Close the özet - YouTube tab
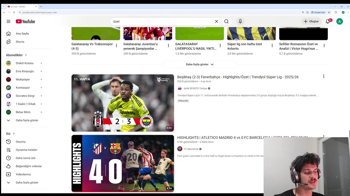350x196 pixels. (x=36, y=7)
